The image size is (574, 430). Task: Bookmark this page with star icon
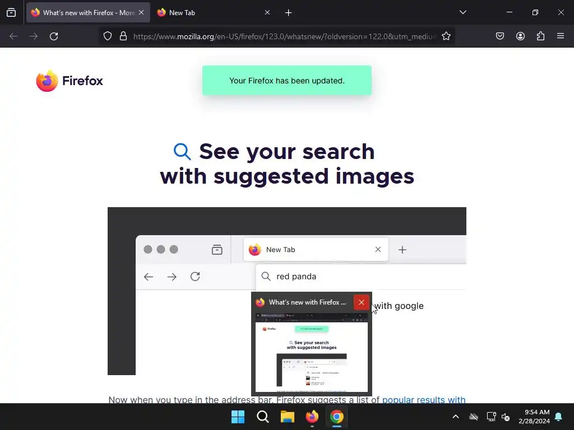coord(446,36)
